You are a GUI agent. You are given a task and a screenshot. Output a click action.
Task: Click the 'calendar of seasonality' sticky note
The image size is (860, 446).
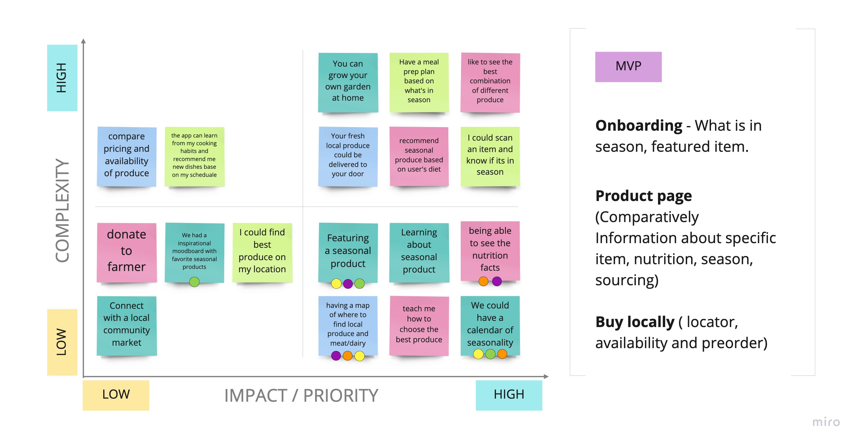click(x=490, y=325)
